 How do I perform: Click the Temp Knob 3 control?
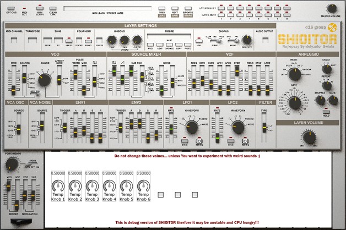92,186
